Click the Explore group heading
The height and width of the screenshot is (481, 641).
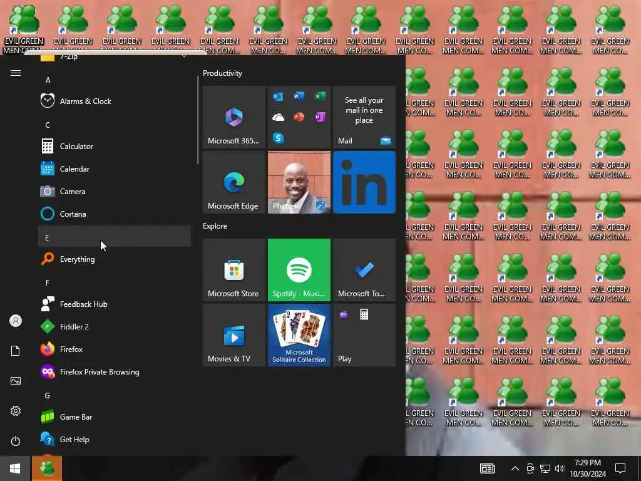[215, 225]
